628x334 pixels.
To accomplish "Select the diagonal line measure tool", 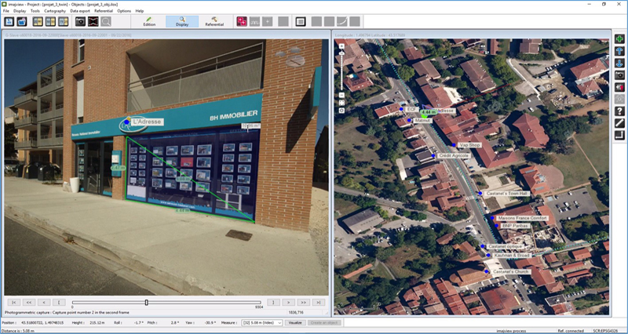I will [x=619, y=123].
